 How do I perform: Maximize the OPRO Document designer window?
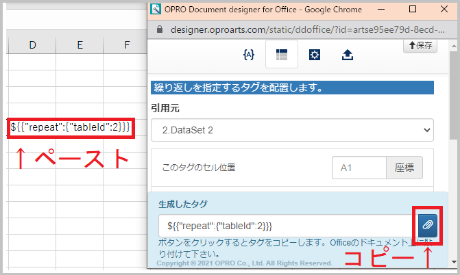point(413,10)
